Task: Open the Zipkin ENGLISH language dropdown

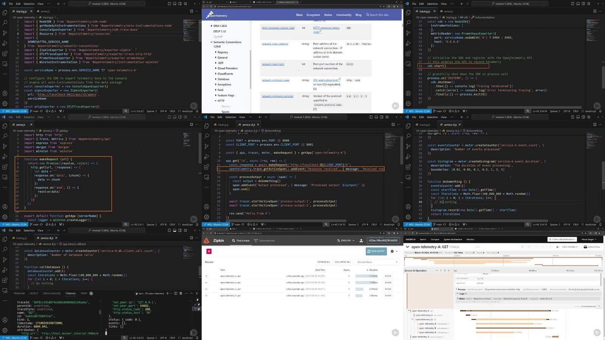Action: point(346,241)
